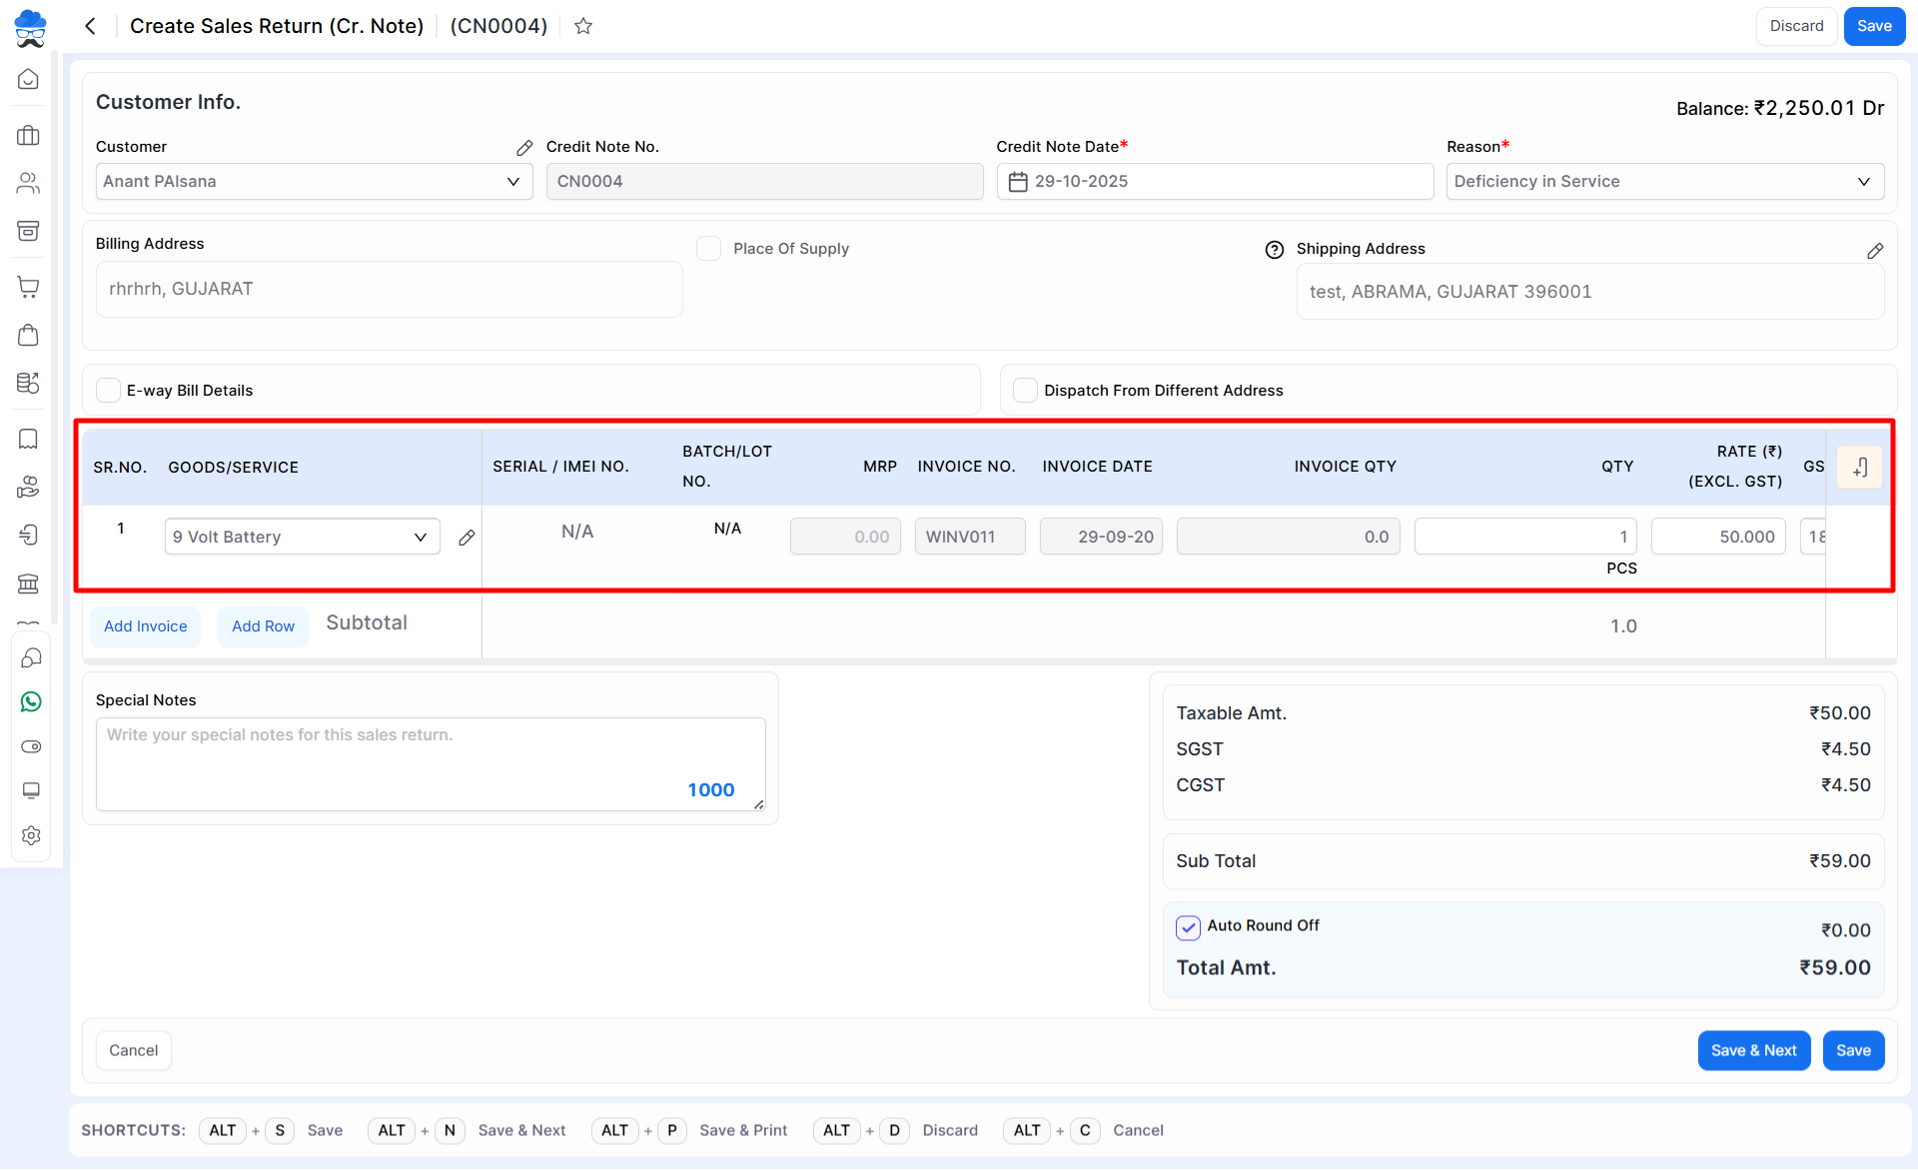
Task: Open the WhatsApp icon in the sidebar
Action: click(x=31, y=702)
